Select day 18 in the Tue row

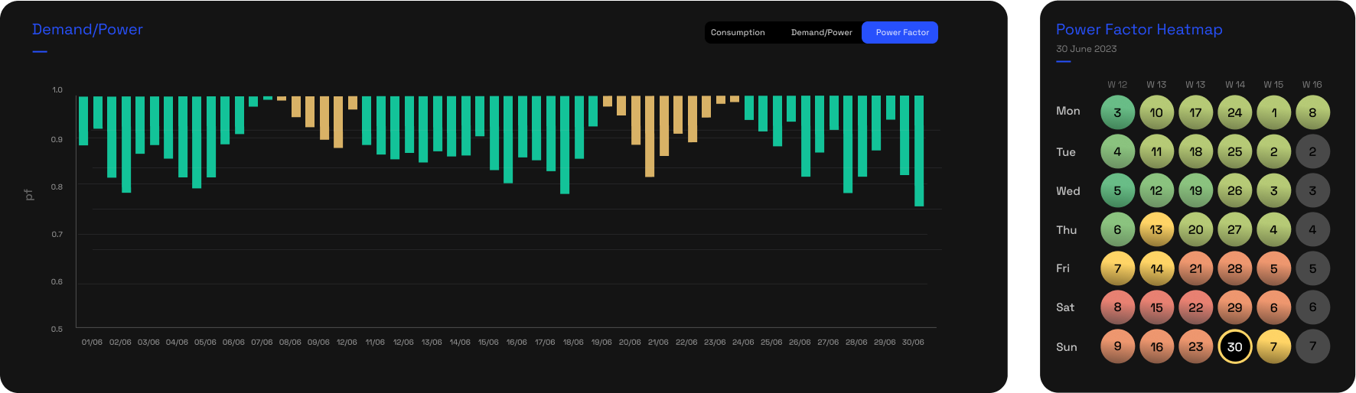[x=1195, y=151]
